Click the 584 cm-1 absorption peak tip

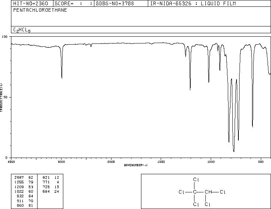point(252,127)
